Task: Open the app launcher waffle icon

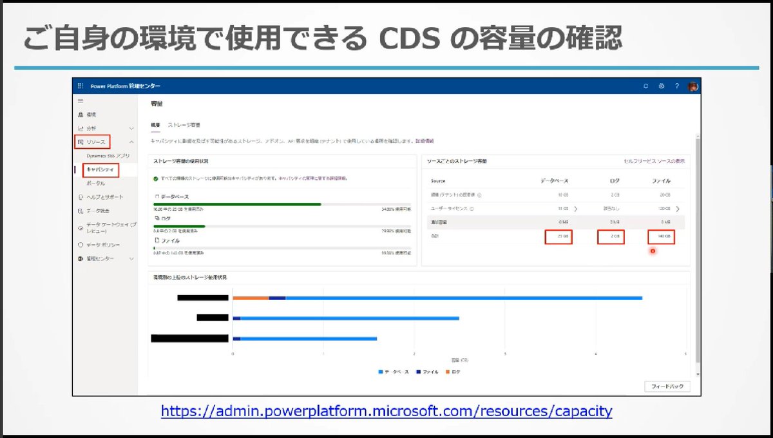Action: (x=80, y=86)
